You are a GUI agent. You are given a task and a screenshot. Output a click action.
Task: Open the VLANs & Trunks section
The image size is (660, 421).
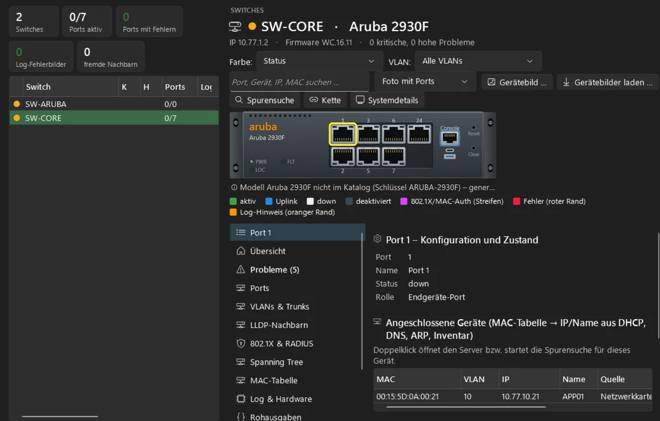(297, 306)
